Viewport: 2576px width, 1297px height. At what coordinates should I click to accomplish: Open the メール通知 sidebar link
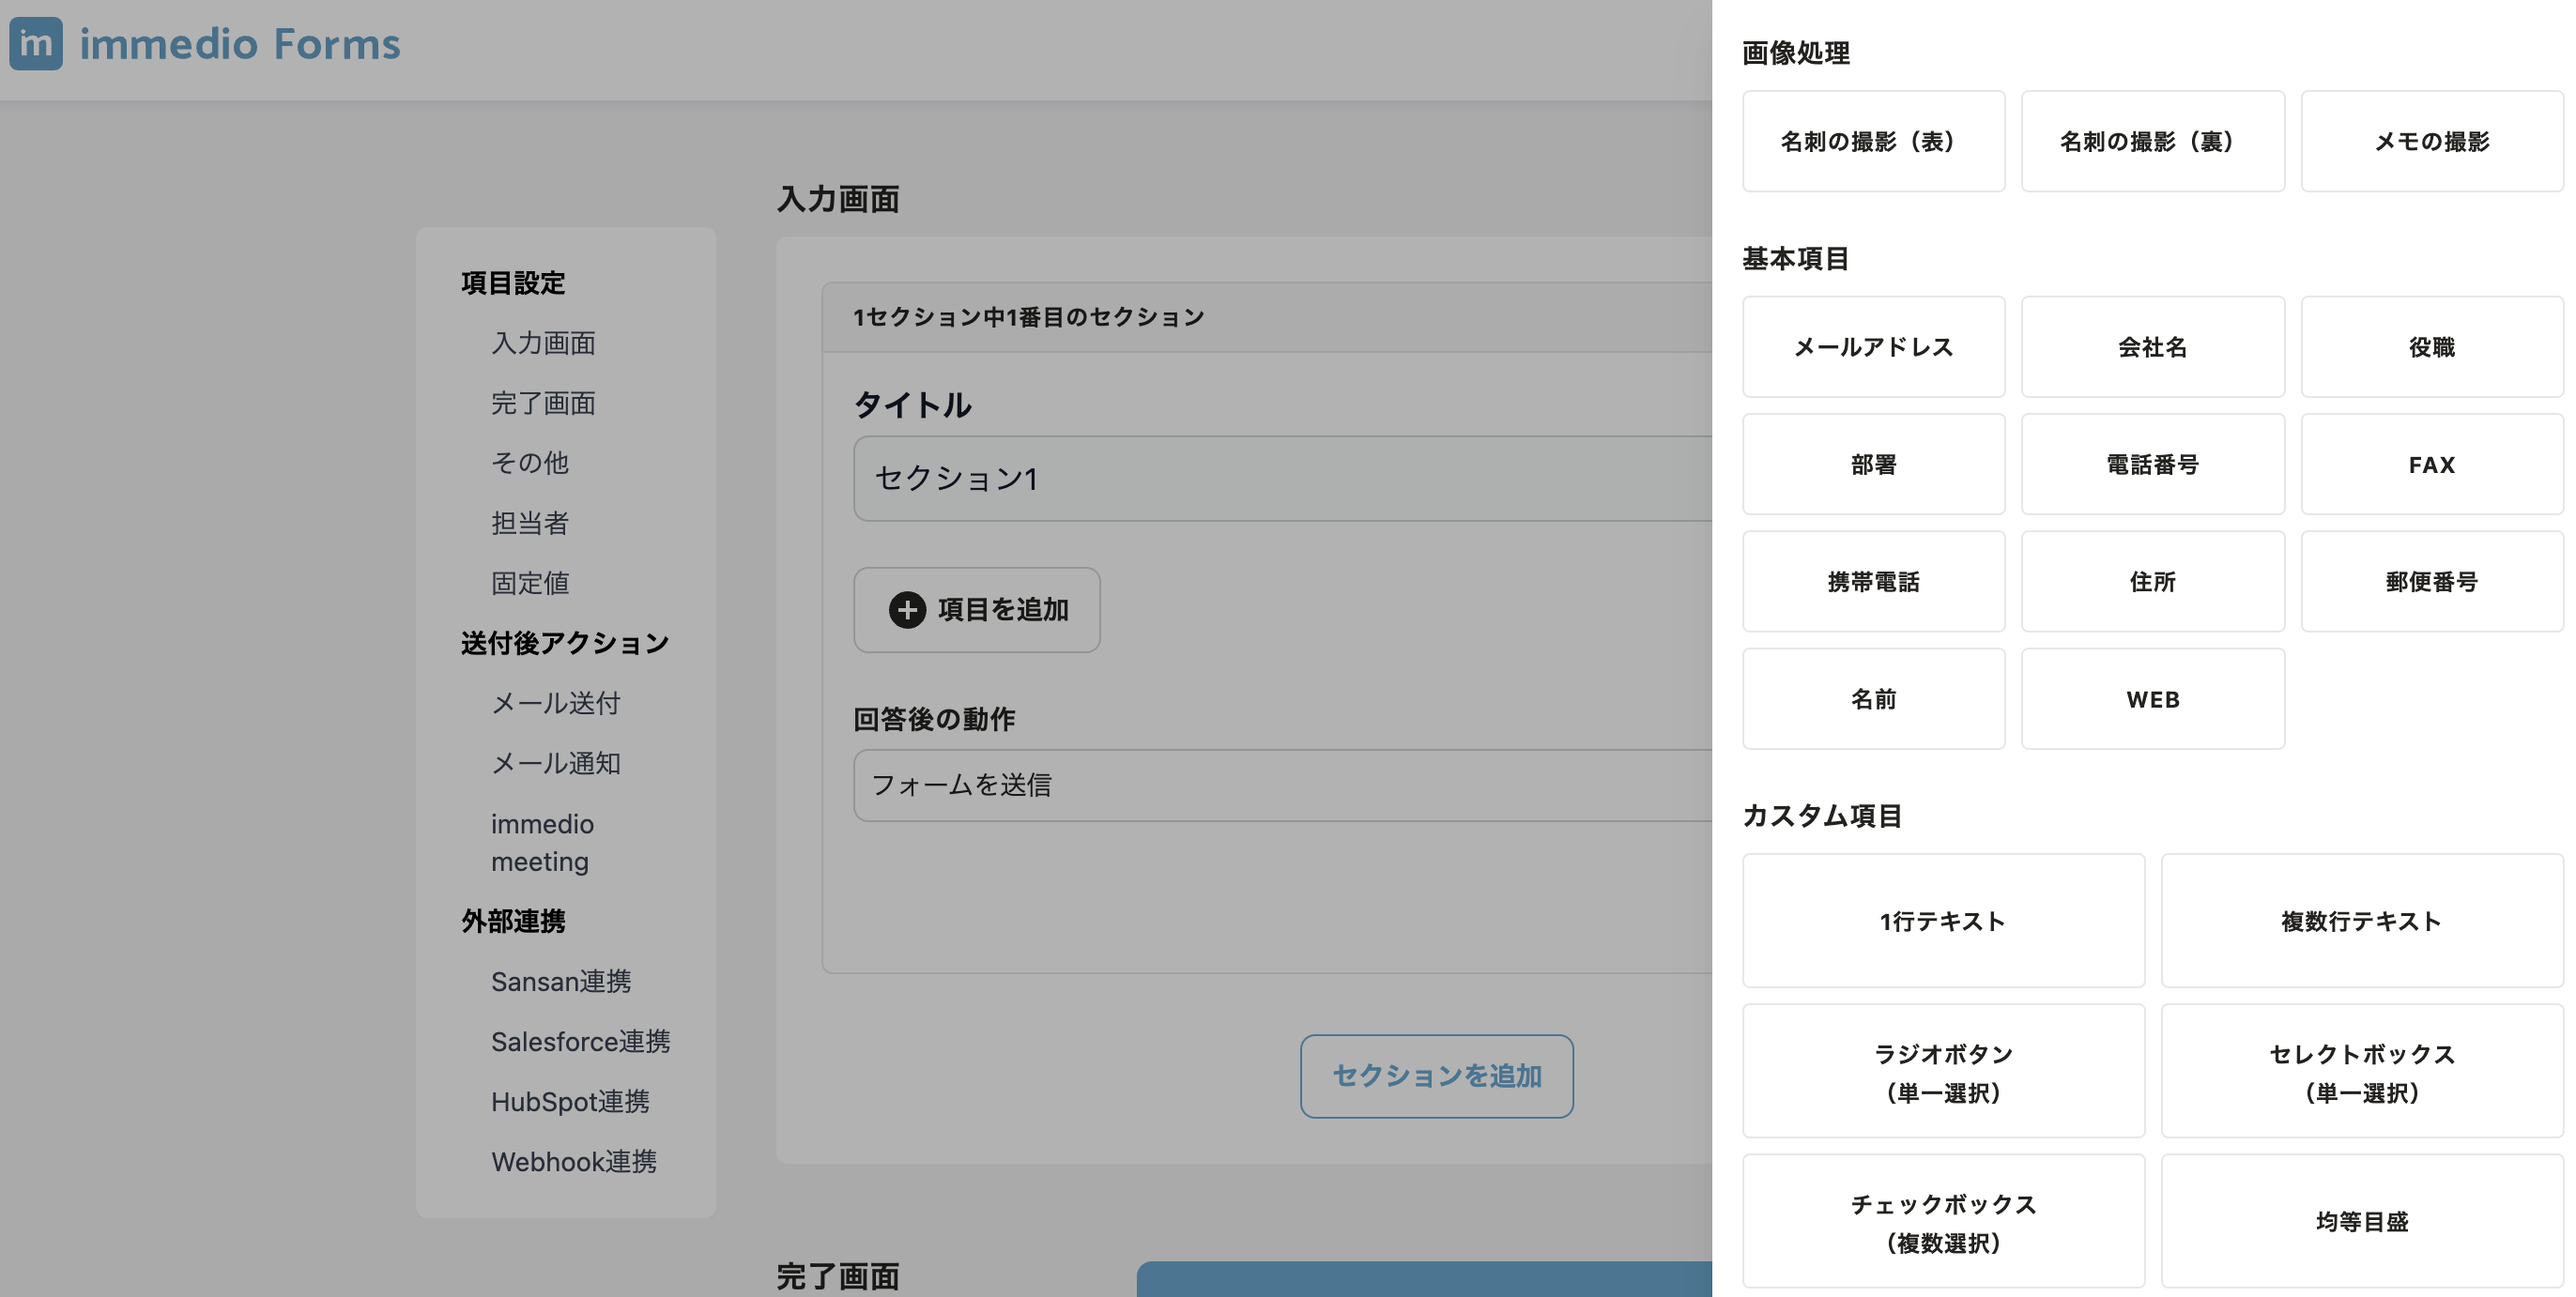[555, 763]
